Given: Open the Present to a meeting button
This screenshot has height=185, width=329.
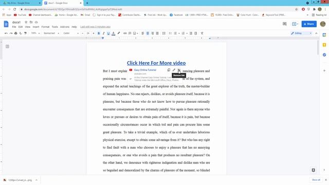Looking at the screenshot, I should click(295, 24).
